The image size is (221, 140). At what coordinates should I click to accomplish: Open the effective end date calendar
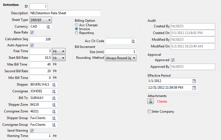click(x=194, y=88)
